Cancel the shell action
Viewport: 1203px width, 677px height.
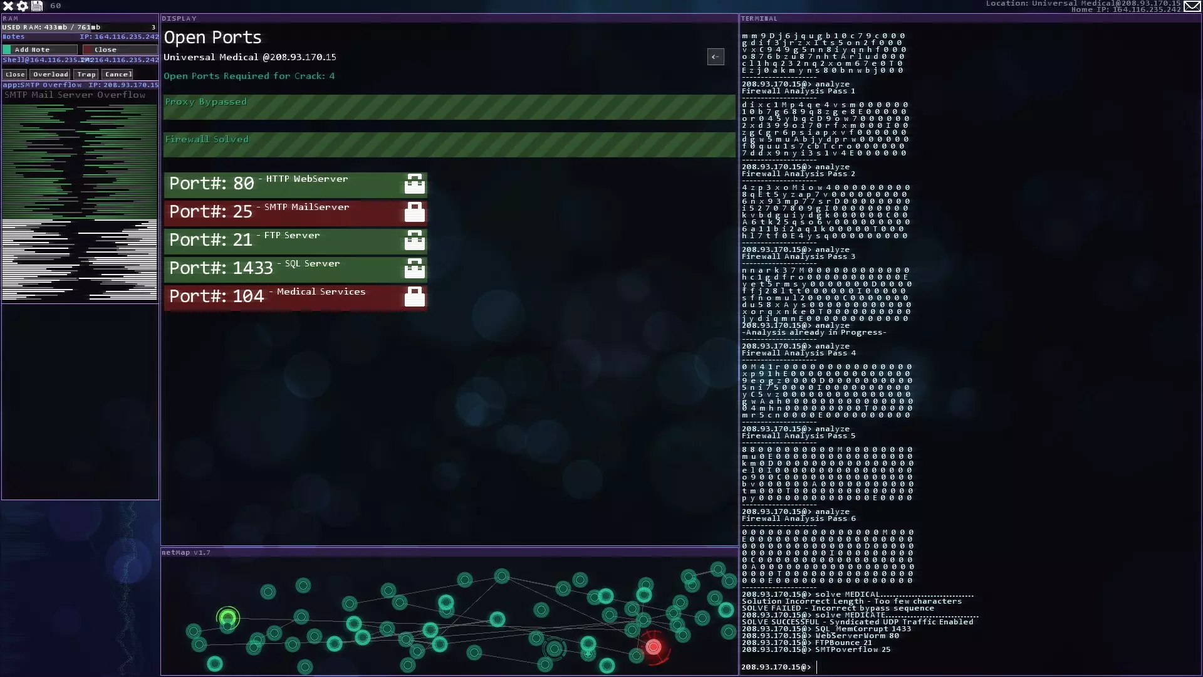tap(118, 74)
